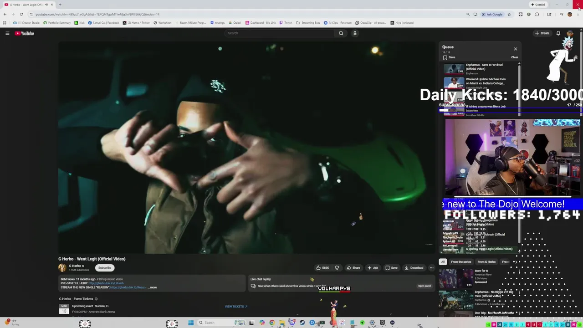This screenshot has width=583, height=328.
Task: Open the Create menu
Action: coord(542,33)
